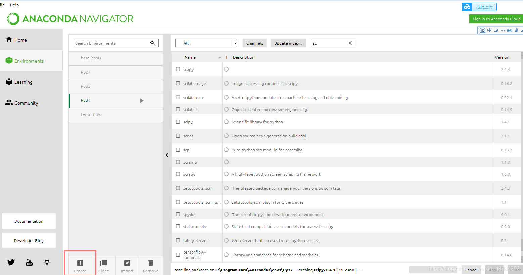The image size is (523, 275).
Task: Check the scikit-rf package checkbox
Action: [x=178, y=109]
